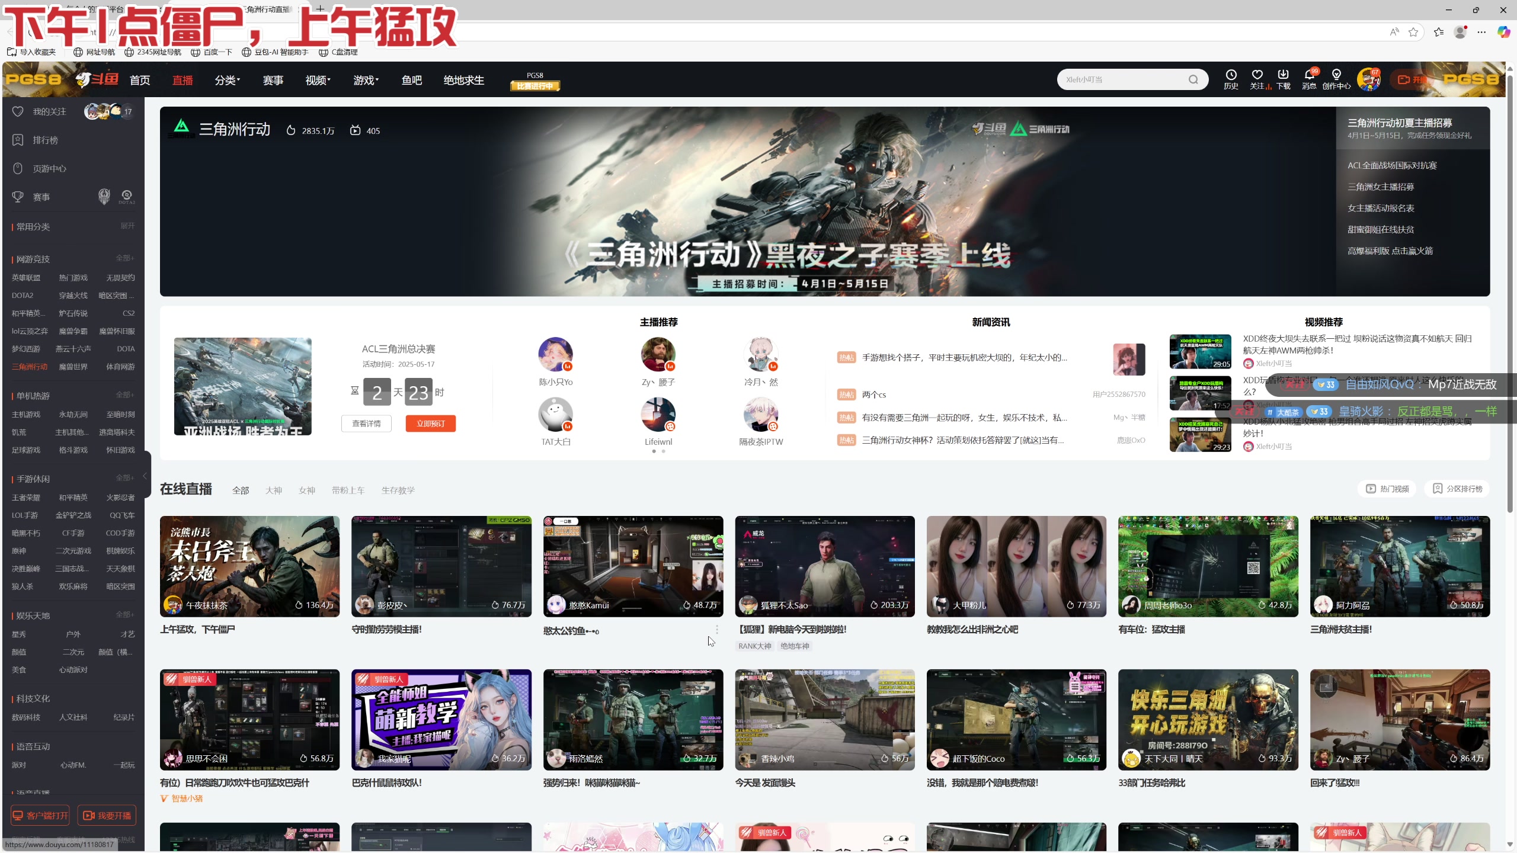
Task: Click the 热门视频 button
Action: coord(1387,489)
